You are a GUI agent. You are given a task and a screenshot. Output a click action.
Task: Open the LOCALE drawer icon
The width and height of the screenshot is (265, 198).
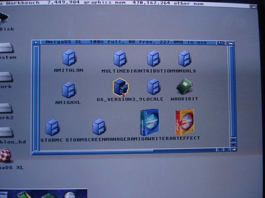pos(153,87)
